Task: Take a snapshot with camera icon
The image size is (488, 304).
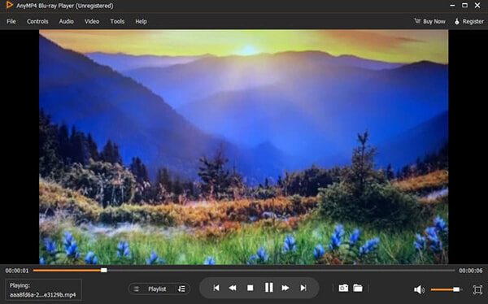Action: pyautogui.click(x=343, y=288)
